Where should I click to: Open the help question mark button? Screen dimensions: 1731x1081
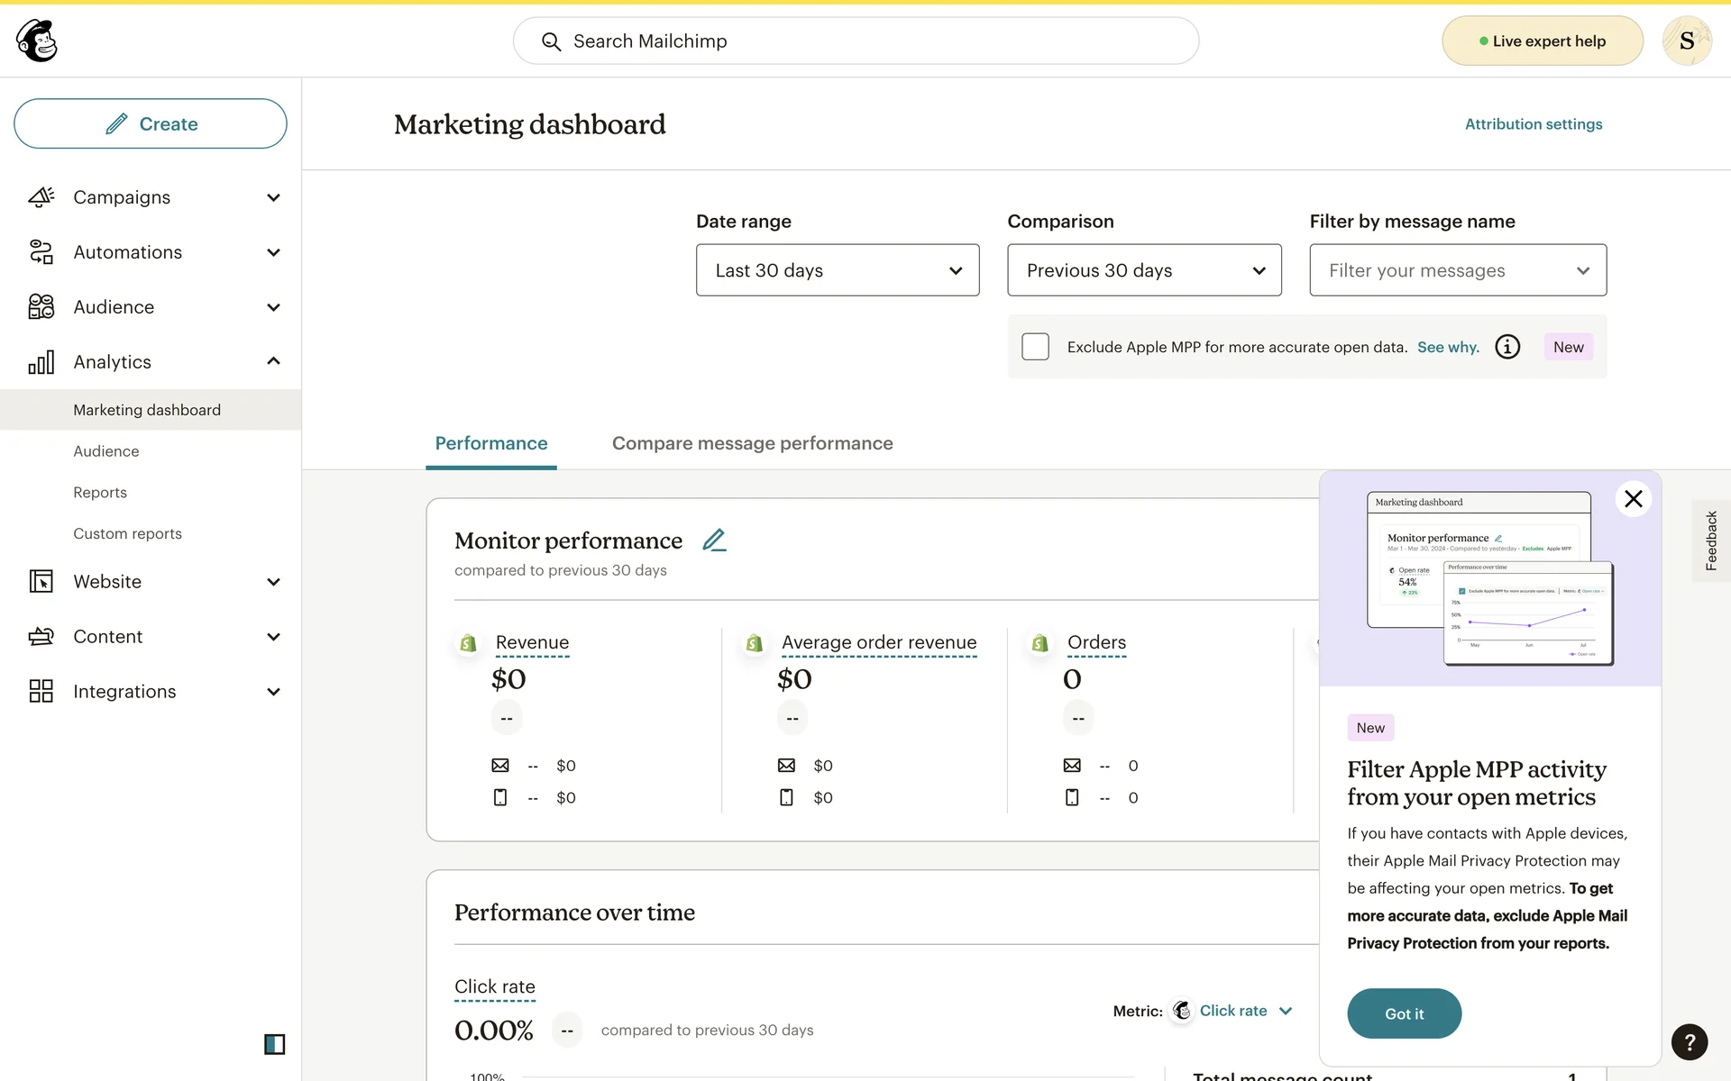click(x=1689, y=1042)
